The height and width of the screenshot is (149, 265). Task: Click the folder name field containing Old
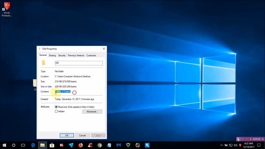[x=79, y=63]
